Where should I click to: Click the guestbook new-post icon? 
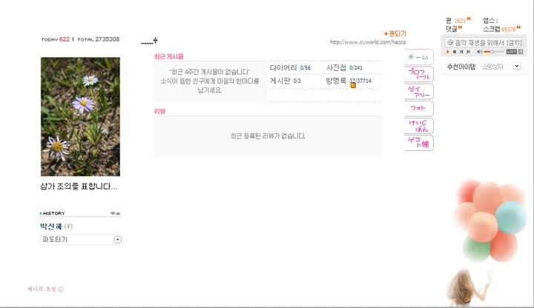click(x=353, y=85)
